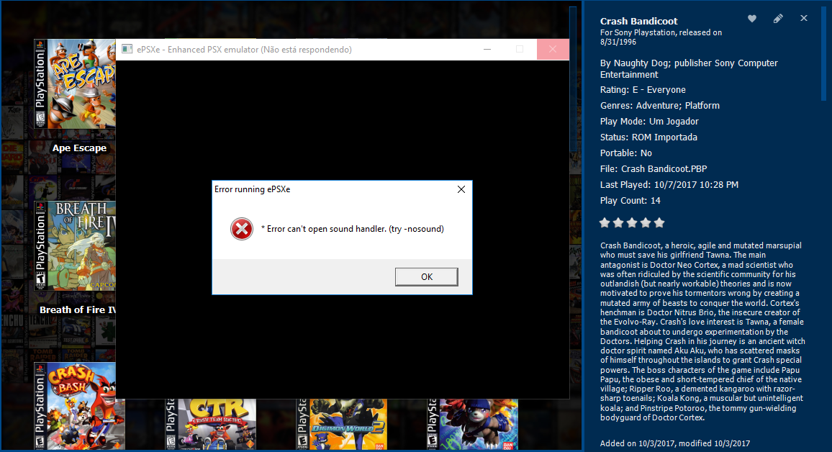Click the Breath of Fire IV title label
Viewport: 832px width, 452px height.
click(78, 309)
